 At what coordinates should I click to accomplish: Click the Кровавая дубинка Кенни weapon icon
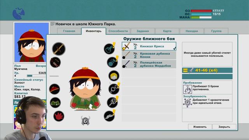point(126,55)
